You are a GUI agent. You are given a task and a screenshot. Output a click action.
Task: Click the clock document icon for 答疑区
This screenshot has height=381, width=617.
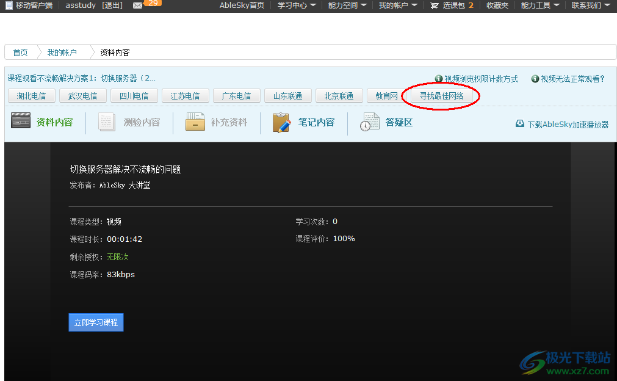(x=369, y=122)
